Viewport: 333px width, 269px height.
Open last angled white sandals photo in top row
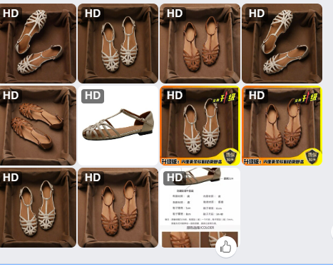point(282,44)
